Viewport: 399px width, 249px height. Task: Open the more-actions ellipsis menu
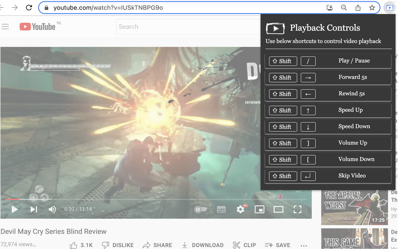click(x=304, y=246)
